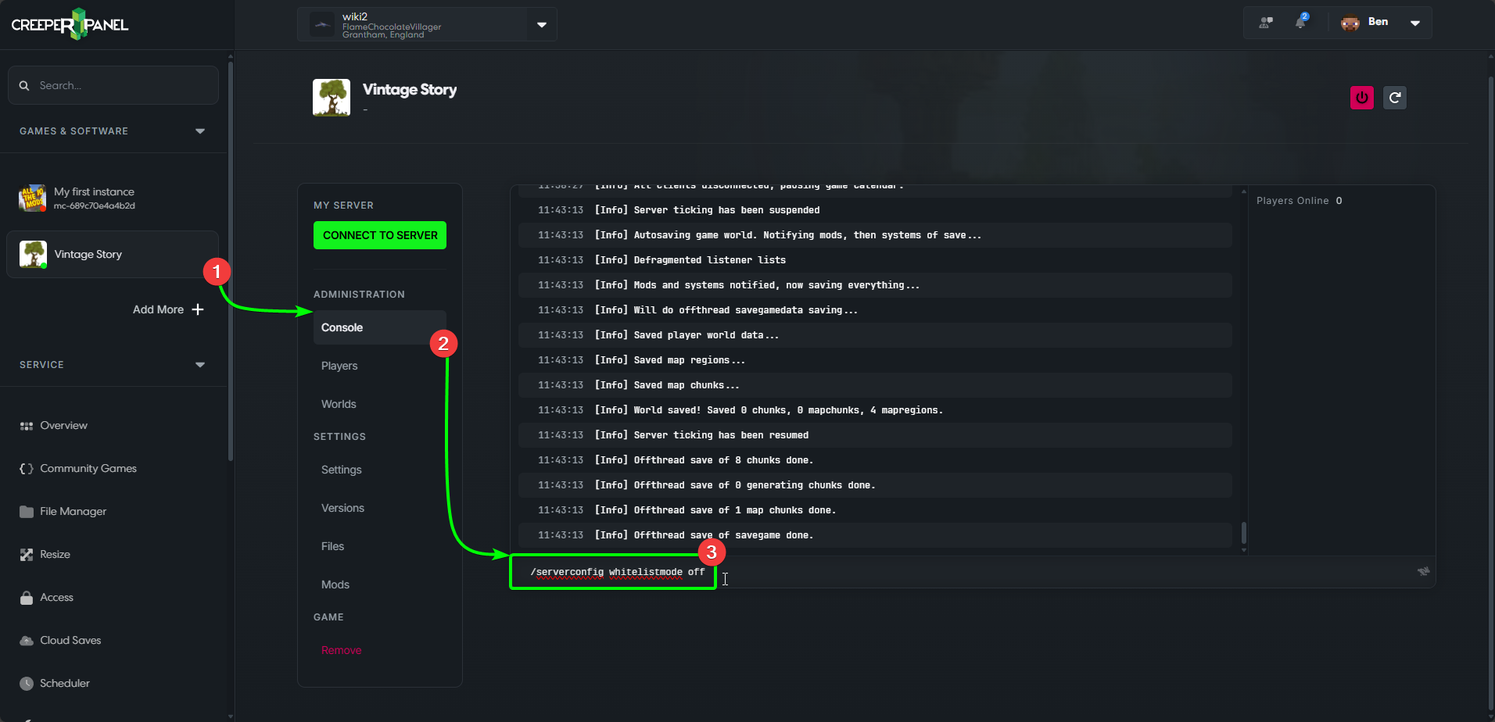1495x722 pixels.
Task: Click the sidebar Search field
Action: point(113,85)
